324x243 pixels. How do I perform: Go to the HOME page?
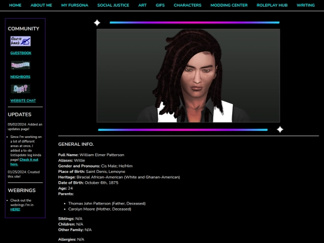15,5
